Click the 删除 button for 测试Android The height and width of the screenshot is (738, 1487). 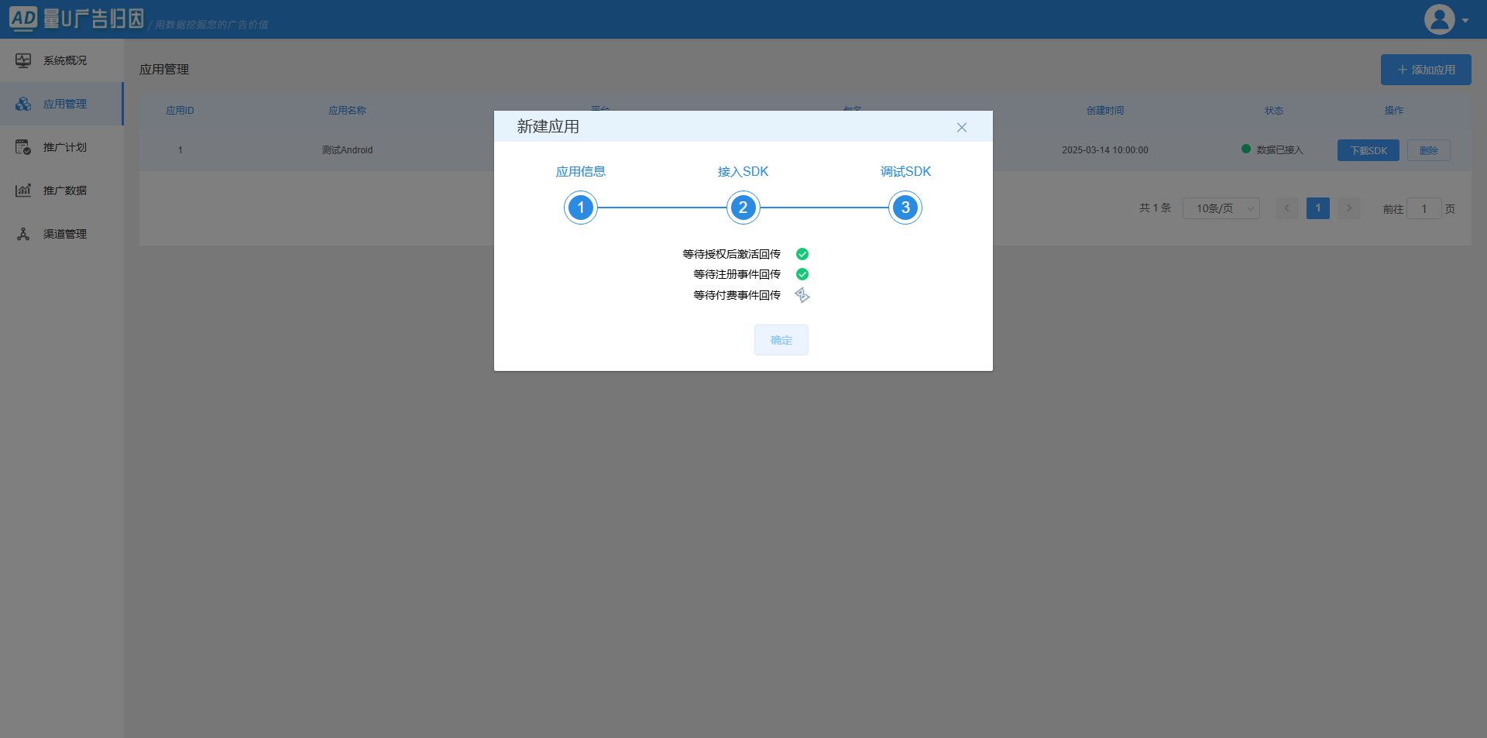click(1429, 150)
